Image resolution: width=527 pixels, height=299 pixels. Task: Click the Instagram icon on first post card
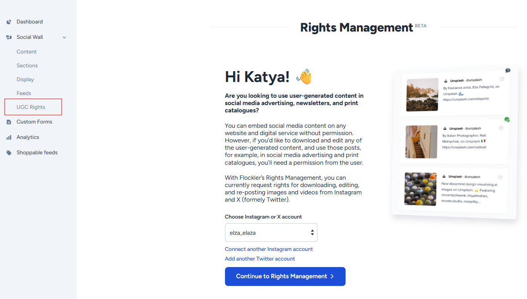[502, 79]
